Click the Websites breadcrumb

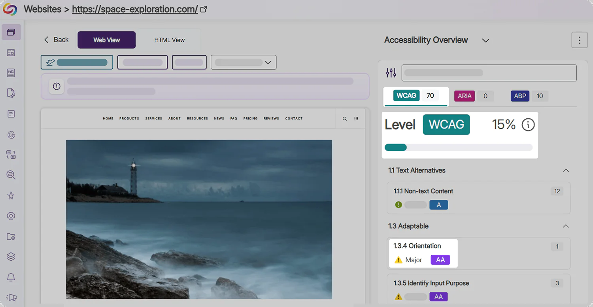(x=42, y=9)
